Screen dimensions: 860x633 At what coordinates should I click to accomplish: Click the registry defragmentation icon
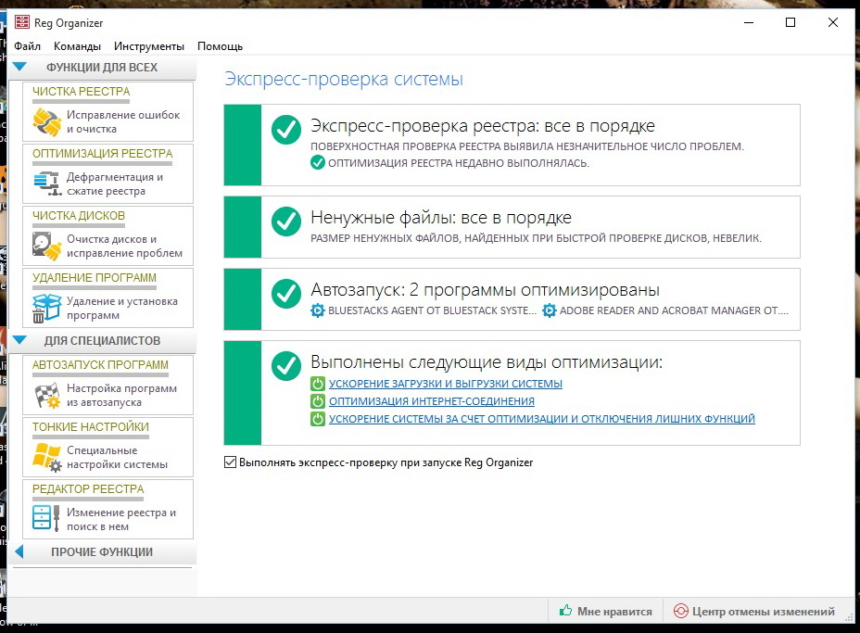click(46, 184)
